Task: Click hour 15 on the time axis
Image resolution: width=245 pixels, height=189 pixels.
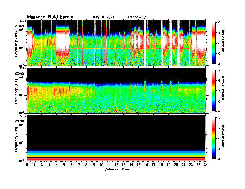Action: [x=139, y=165]
